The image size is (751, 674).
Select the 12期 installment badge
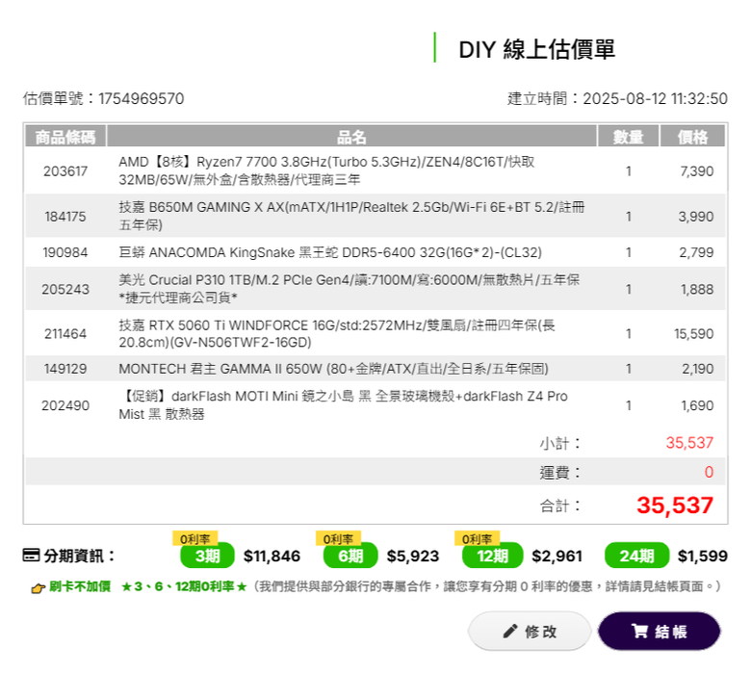(492, 556)
